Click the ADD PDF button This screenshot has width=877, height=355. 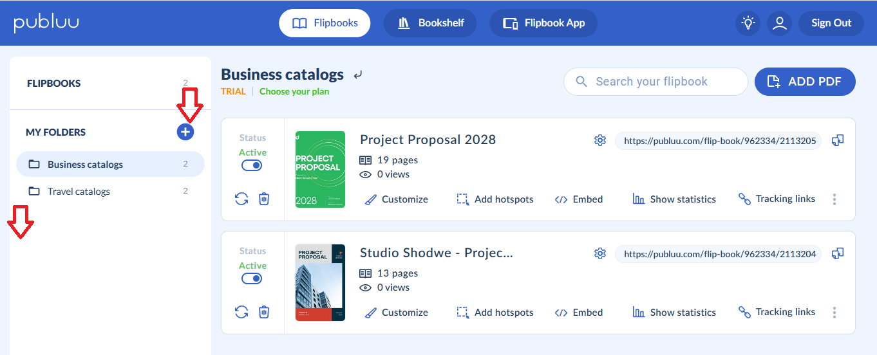(x=805, y=82)
